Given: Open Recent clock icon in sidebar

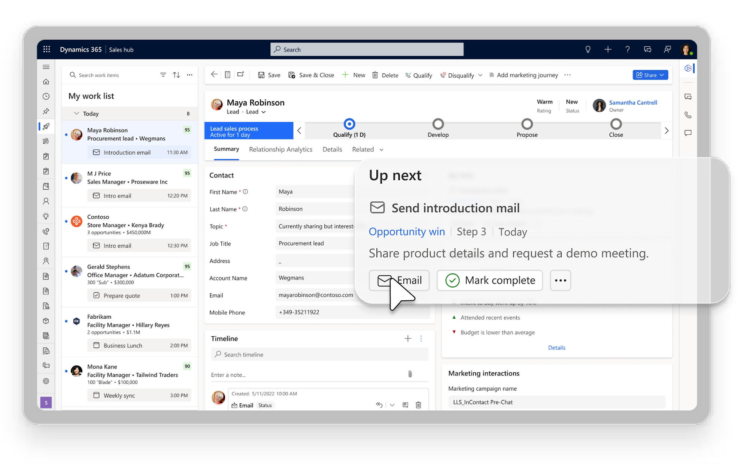Looking at the screenshot, I should point(46,96).
